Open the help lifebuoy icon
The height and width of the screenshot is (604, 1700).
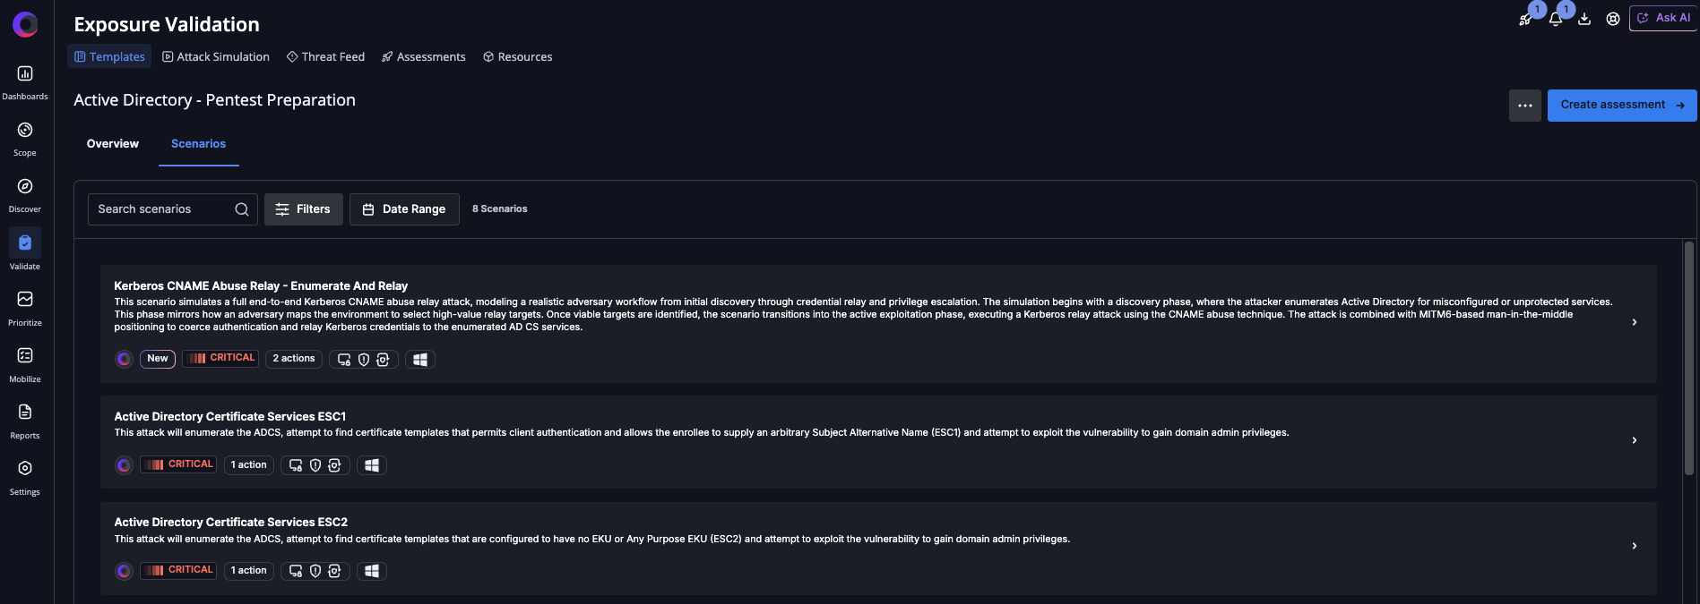tap(1613, 19)
